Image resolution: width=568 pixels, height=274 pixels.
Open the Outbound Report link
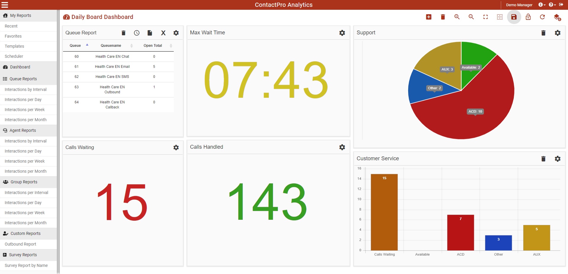20,244
